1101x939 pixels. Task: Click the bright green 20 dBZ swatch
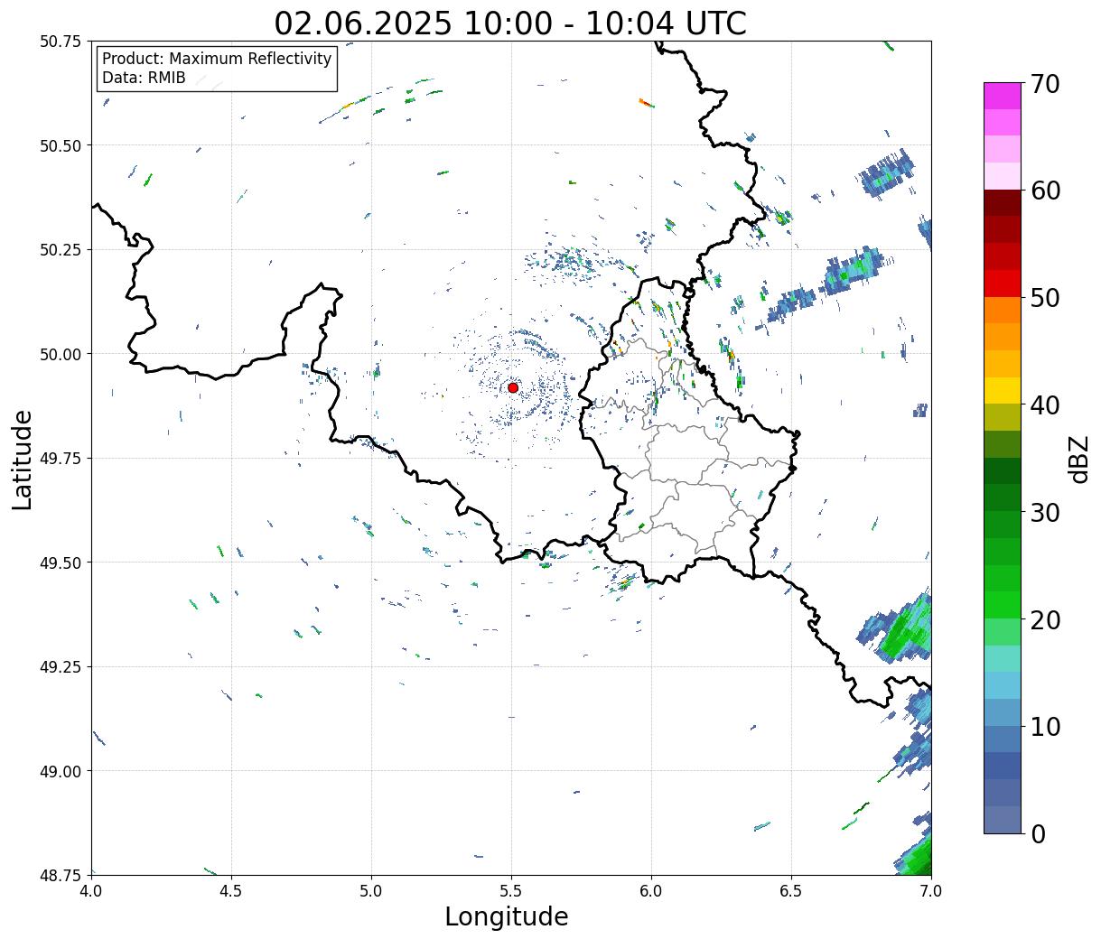pos(1003,605)
